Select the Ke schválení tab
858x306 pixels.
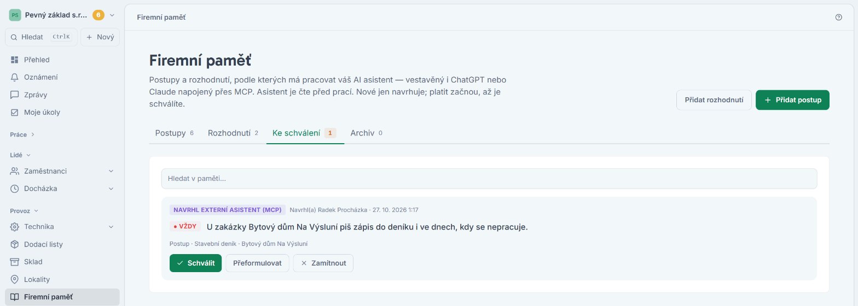[x=305, y=133]
